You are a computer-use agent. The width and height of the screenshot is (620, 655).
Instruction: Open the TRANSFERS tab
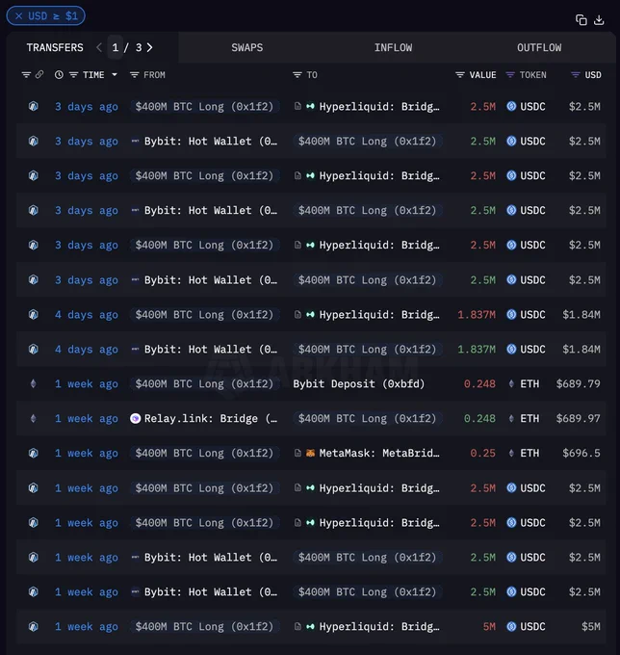click(x=55, y=47)
